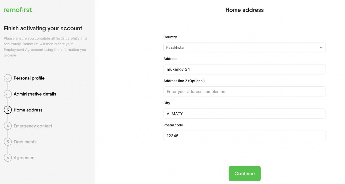Open the Documents step
This screenshot has height=184, width=345.
point(25,142)
